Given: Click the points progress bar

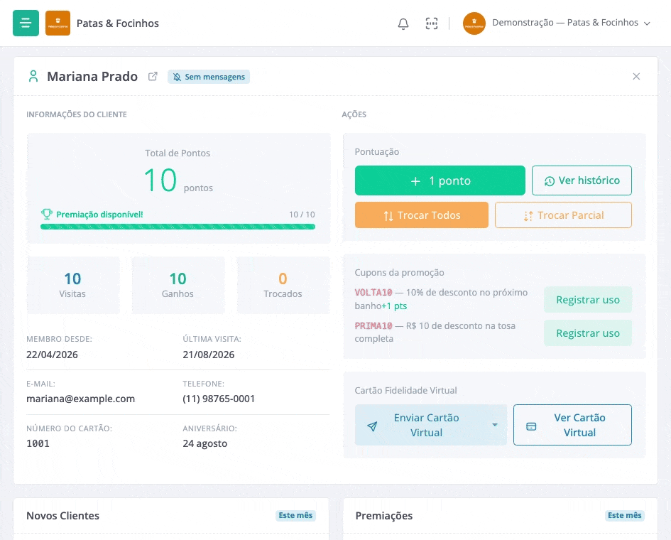Looking at the screenshot, I should point(178,227).
